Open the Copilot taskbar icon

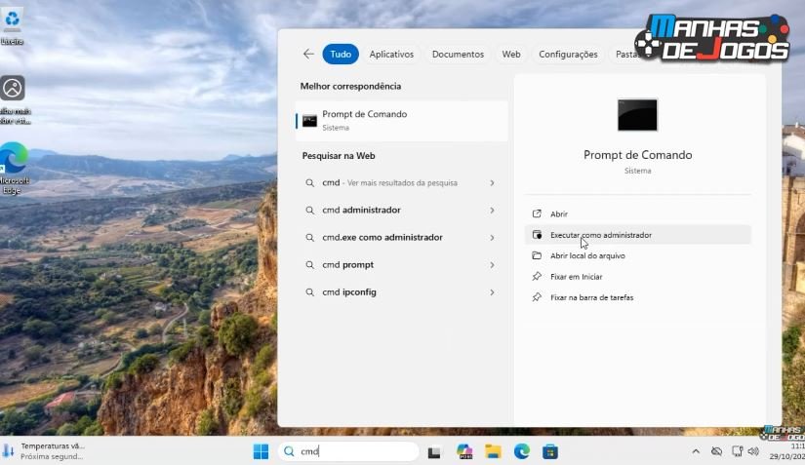(x=464, y=451)
